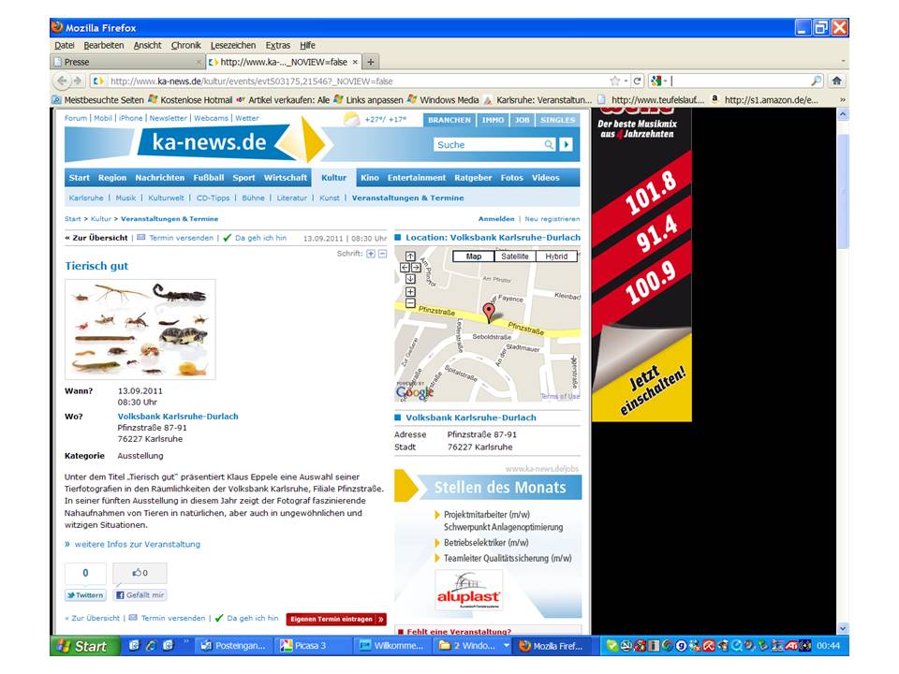Image resolution: width=899 pixels, height=674 pixels.
Task: Zoom out on the map
Action: [410, 303]
